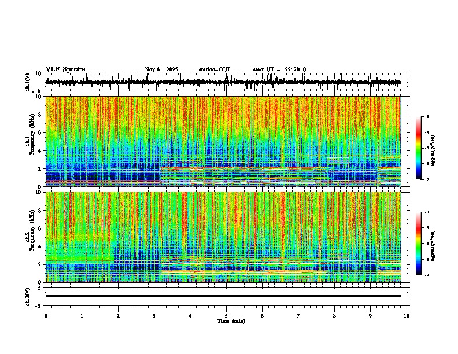The height and width of the screenshot is (354, 458).
Task: Click the ch.3(V) axis label
Action: 28,297
